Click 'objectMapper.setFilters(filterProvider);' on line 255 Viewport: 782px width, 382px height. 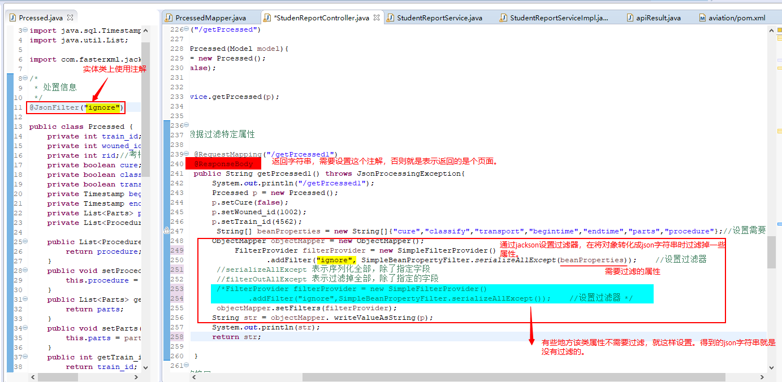(306, 308)
